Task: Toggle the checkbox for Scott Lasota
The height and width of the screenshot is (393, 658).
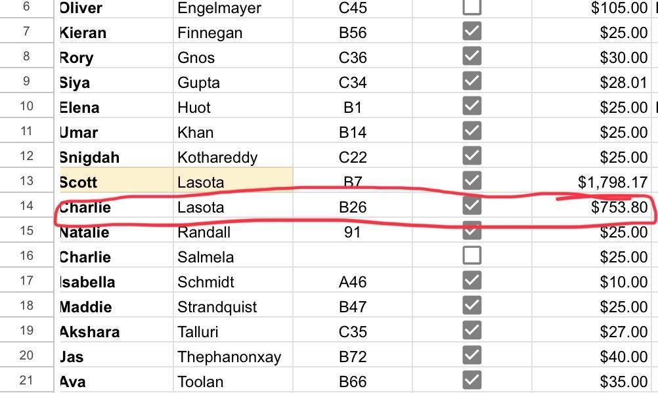Action: 472,180
